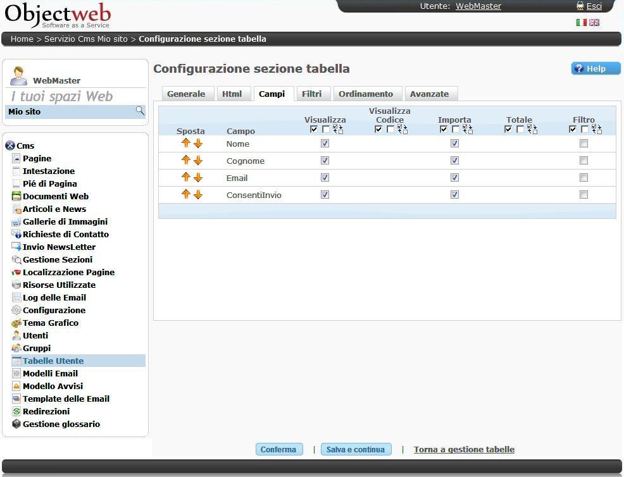Open the Help button
624x477 pixels.
[x=596, y=68]
